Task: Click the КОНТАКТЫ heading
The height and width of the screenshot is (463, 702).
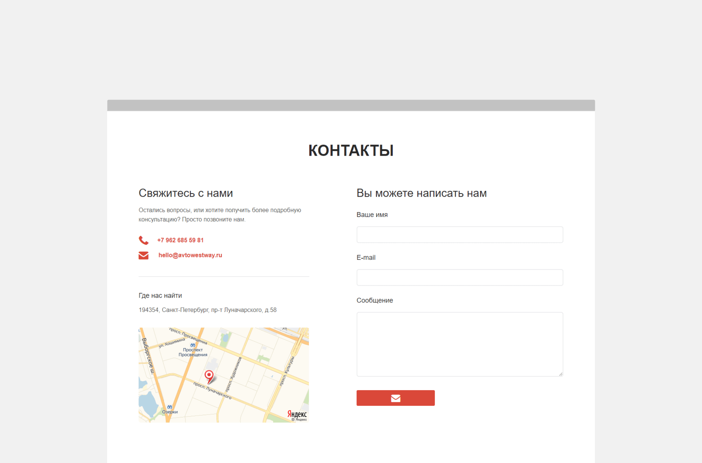Action: click(351, 150)
